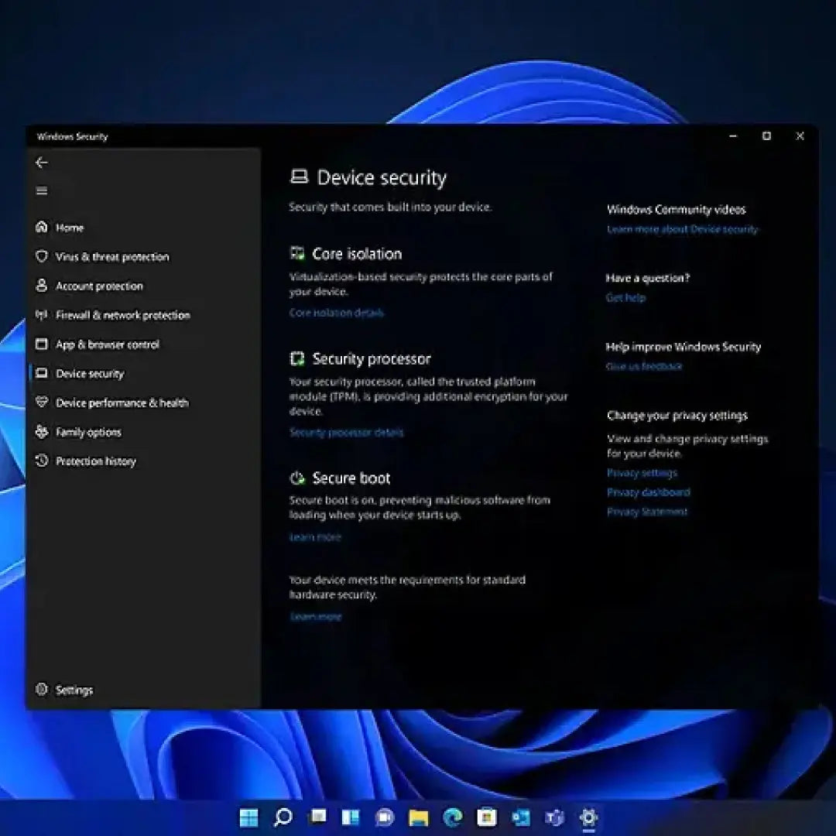The image size is (836, 836).
Task: Open Microsoft Teams from the taskbar
Action: point(553,817)
